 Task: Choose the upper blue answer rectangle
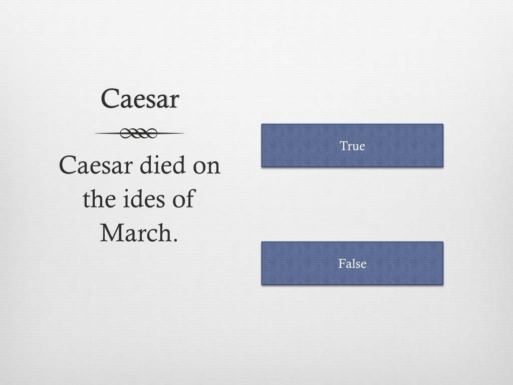[x=352, y=145]
